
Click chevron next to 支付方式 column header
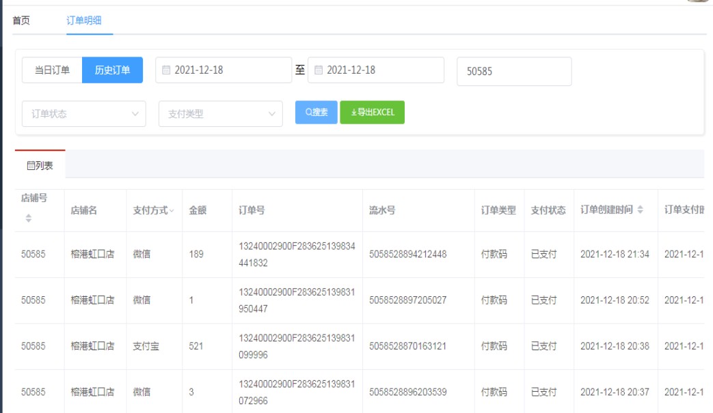(172, 211)
